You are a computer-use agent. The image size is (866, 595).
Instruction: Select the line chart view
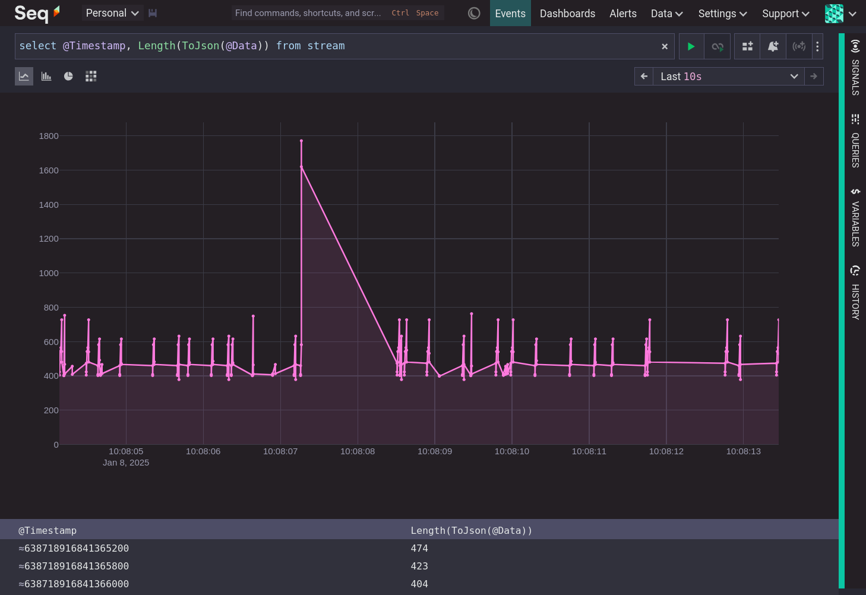point(24,76)
